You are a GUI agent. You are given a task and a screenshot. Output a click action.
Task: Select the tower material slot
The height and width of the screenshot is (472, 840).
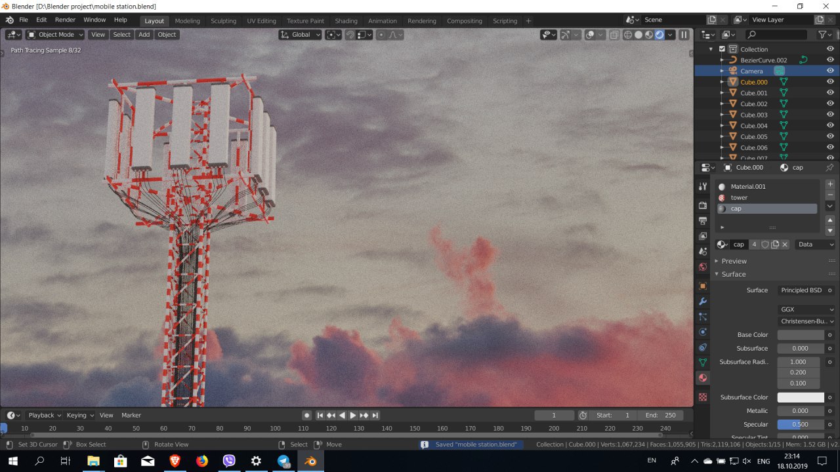tap(767, 197)
